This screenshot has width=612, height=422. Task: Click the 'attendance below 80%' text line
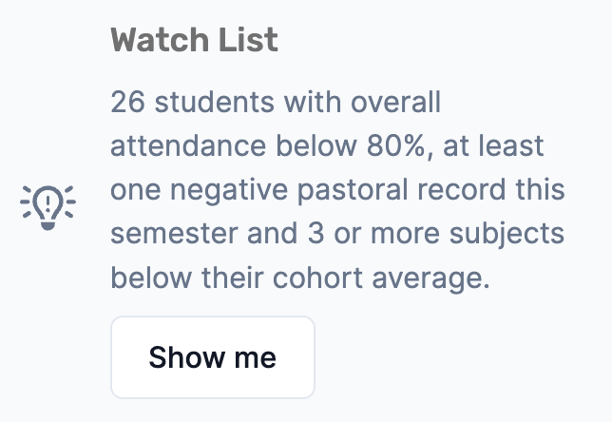coord(327,146)
